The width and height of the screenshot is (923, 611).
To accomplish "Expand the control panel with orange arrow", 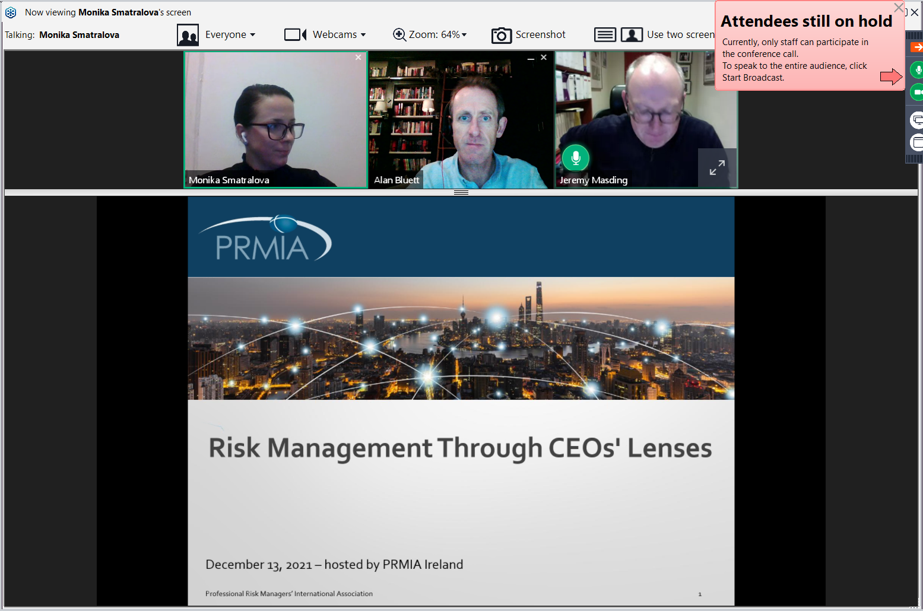I will [x=917, y=47].
